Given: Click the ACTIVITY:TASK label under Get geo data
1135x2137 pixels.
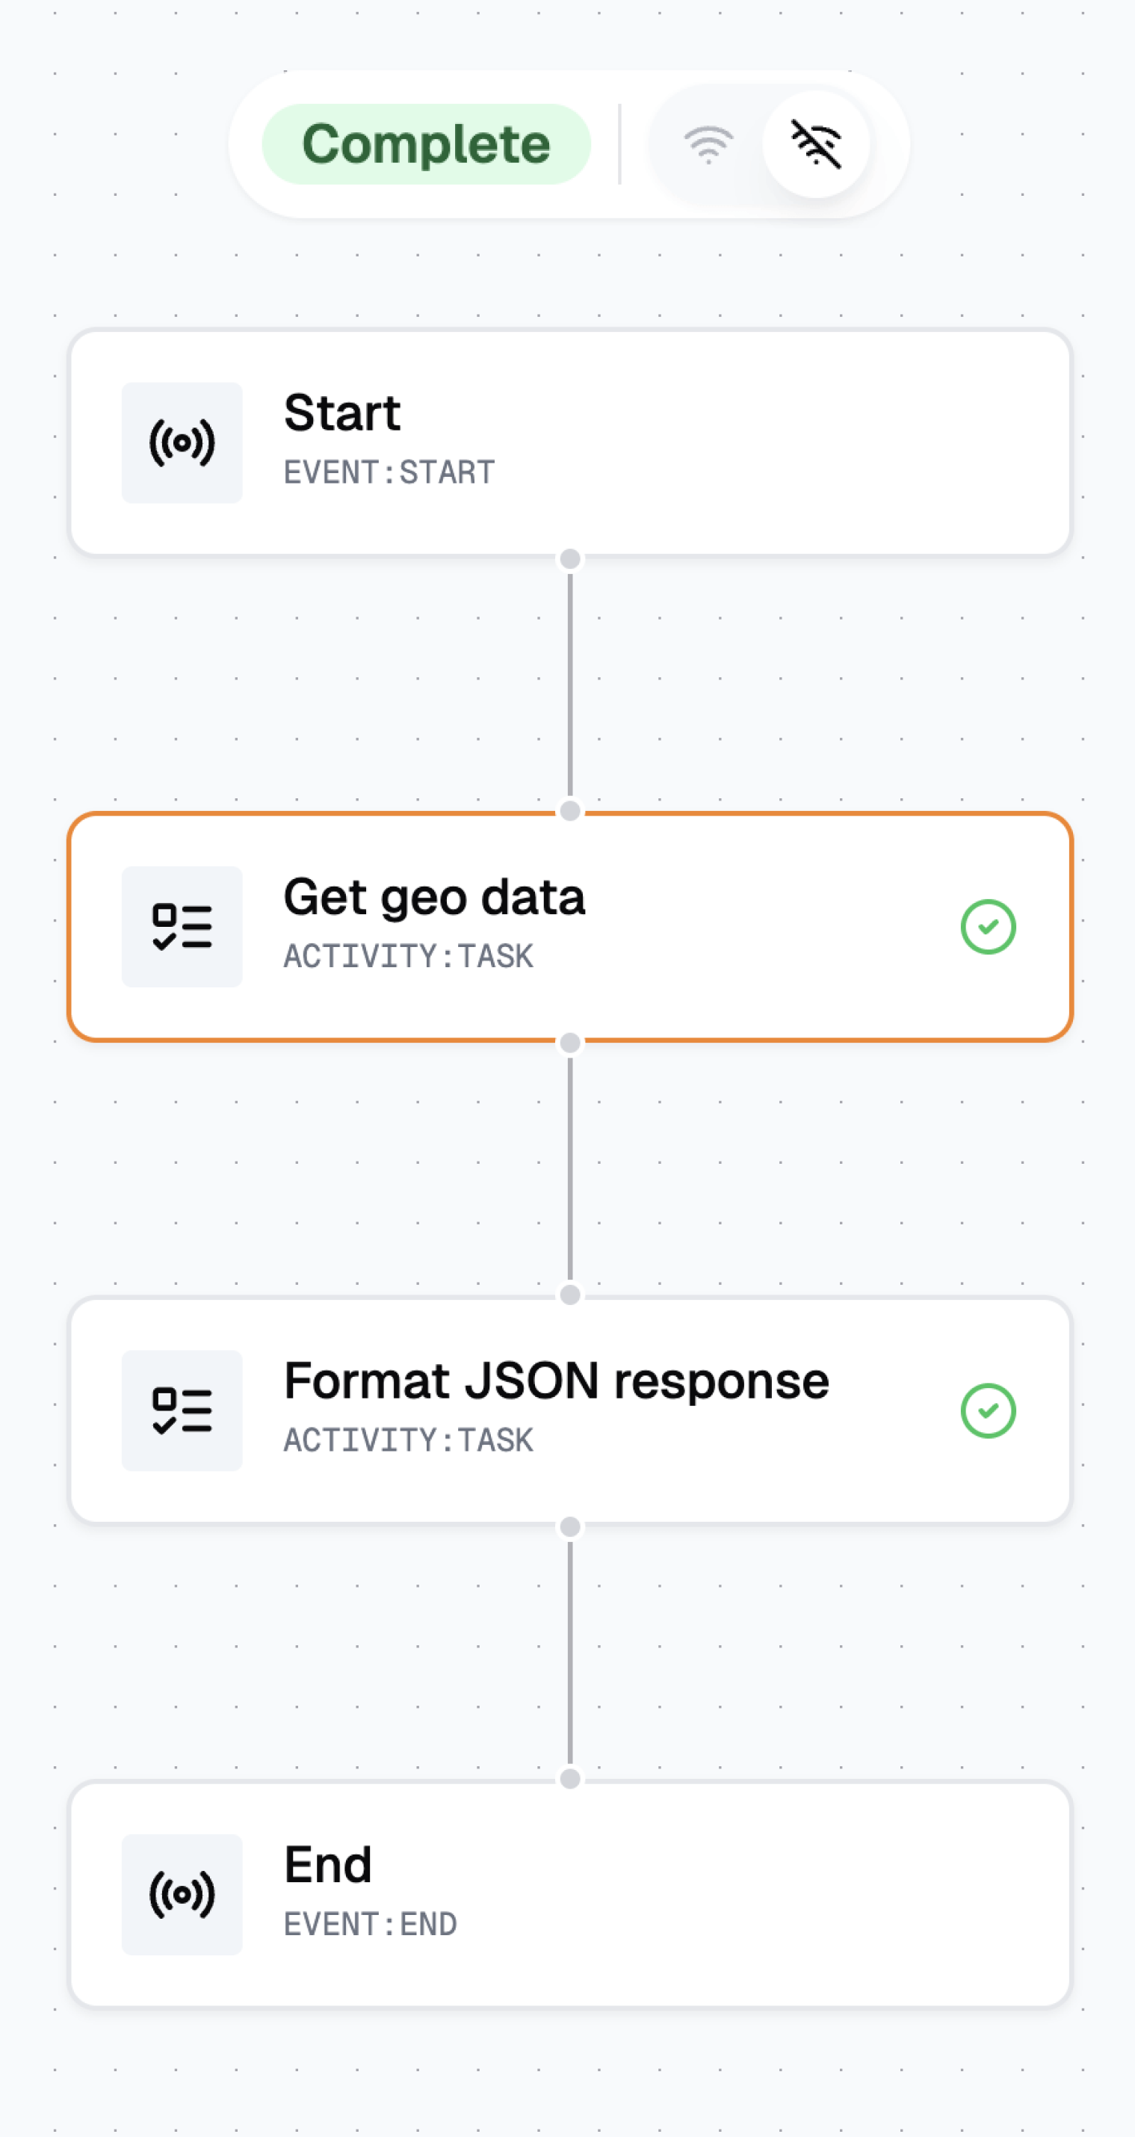Looking at the screenshot, I should pos(408,957).
